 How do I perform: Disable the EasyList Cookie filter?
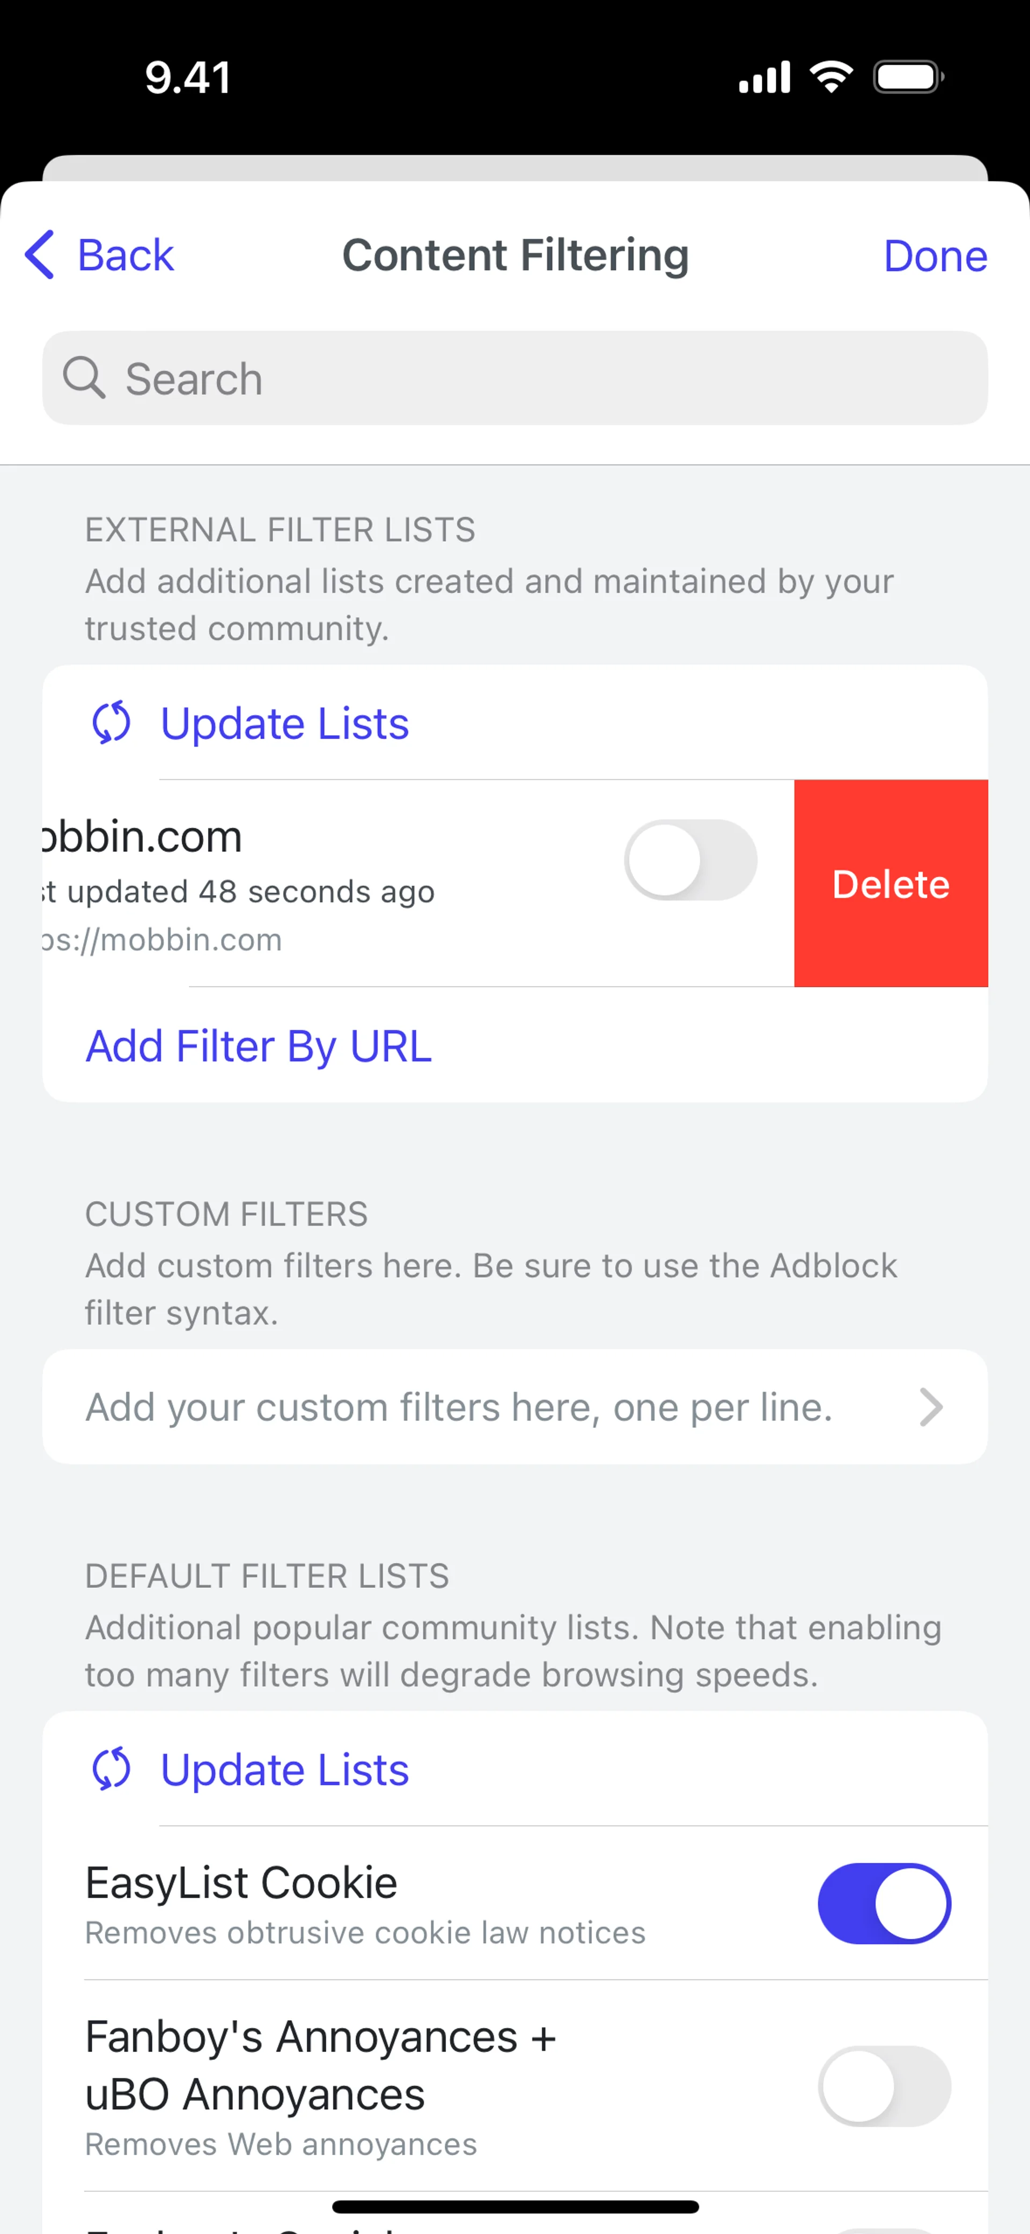click(x=884, y=1903)
